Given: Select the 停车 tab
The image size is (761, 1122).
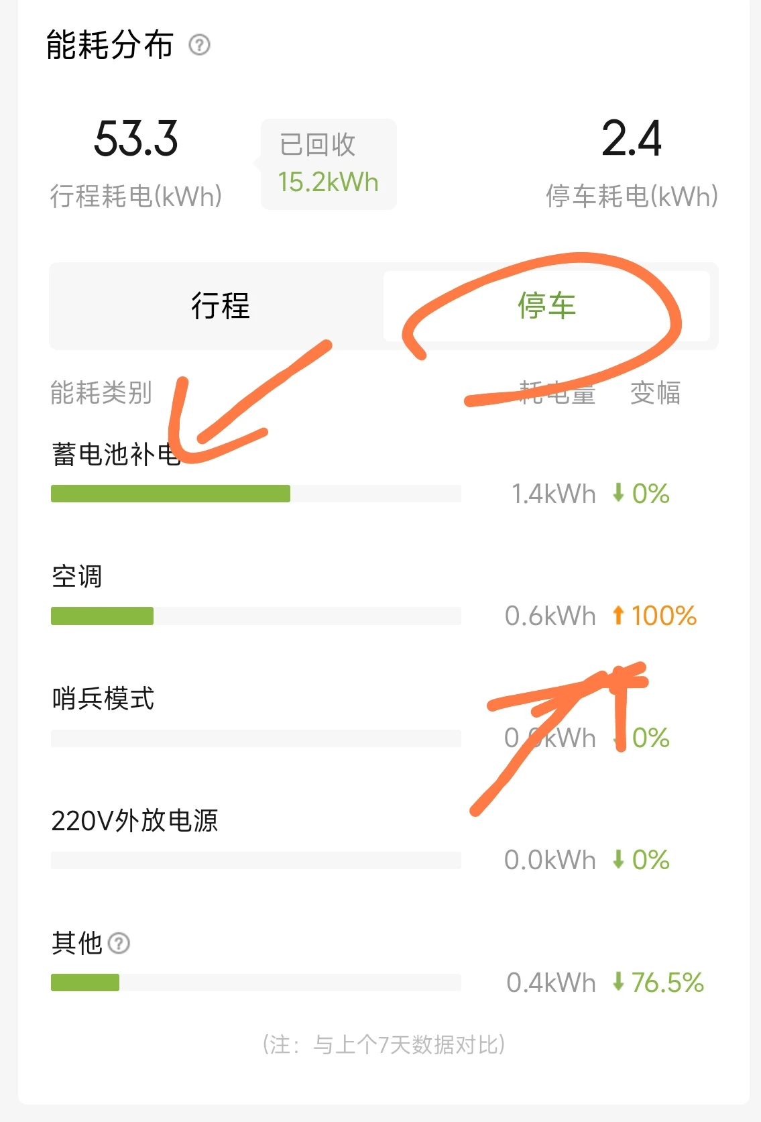Looking at the screenshot, I should [546, 306].
